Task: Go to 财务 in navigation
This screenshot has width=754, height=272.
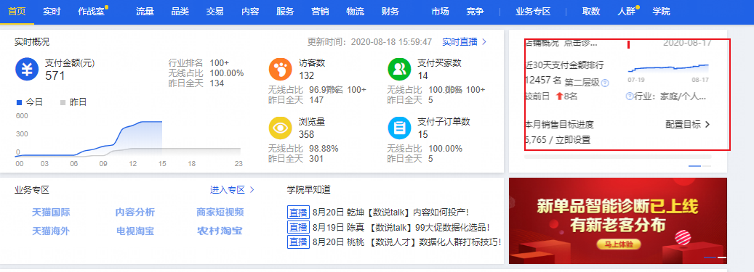Action: [390, 12]
